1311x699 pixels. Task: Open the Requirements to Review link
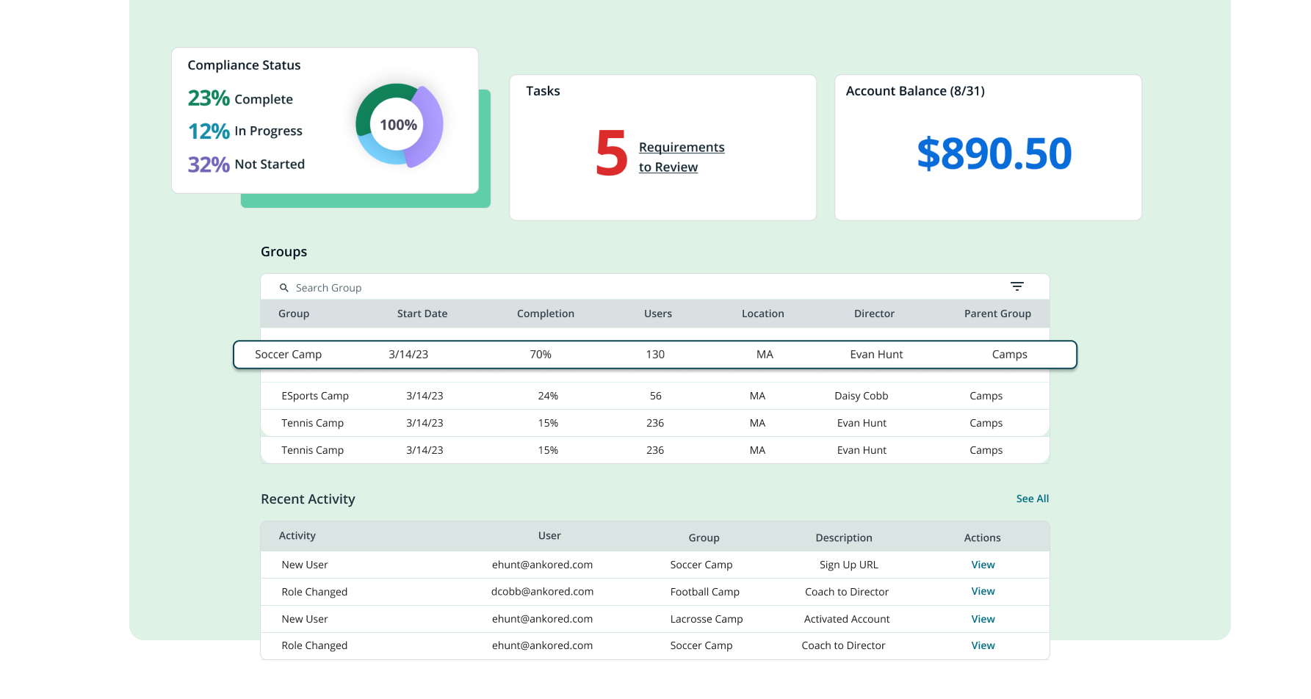[681, 157]
